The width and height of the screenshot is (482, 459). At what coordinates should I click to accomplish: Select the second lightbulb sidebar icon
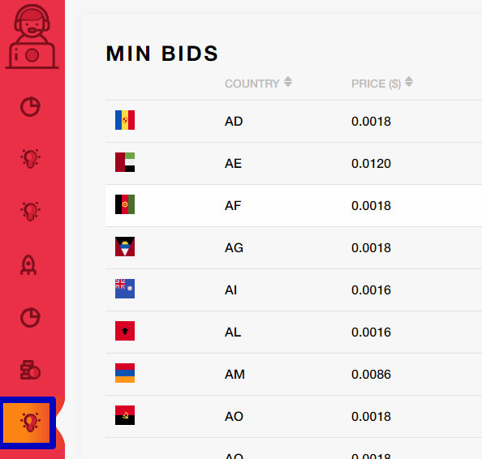pos(30,211)
